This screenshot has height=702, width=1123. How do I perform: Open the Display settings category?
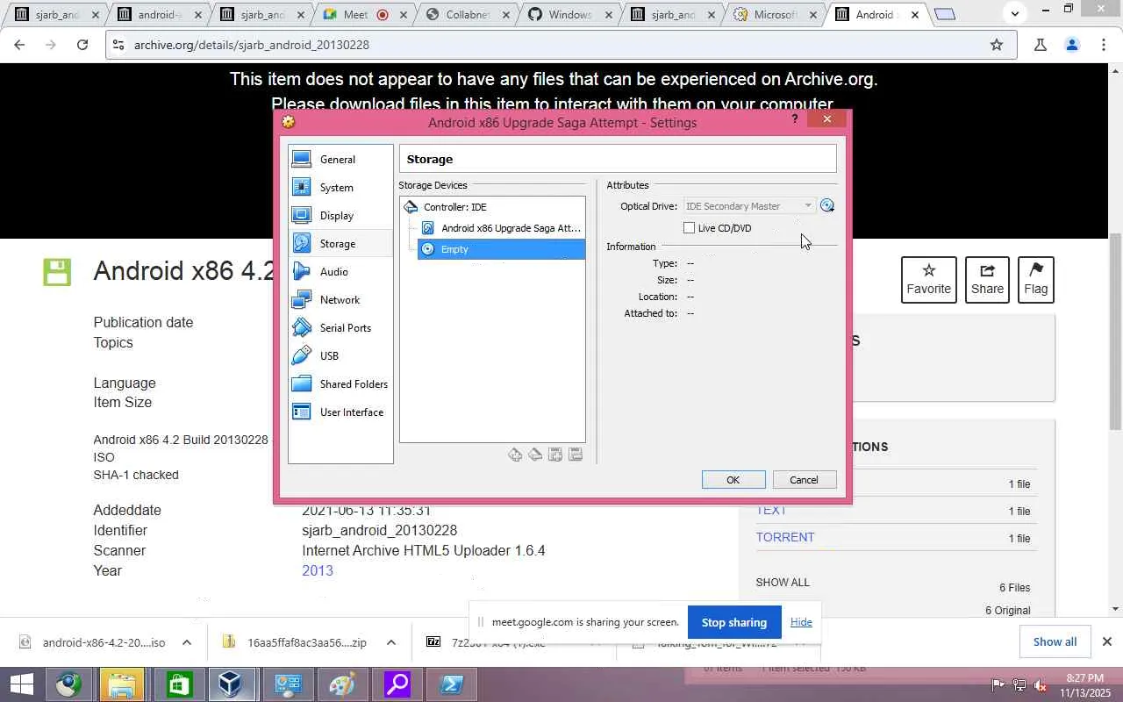click(x=340, y=216)
